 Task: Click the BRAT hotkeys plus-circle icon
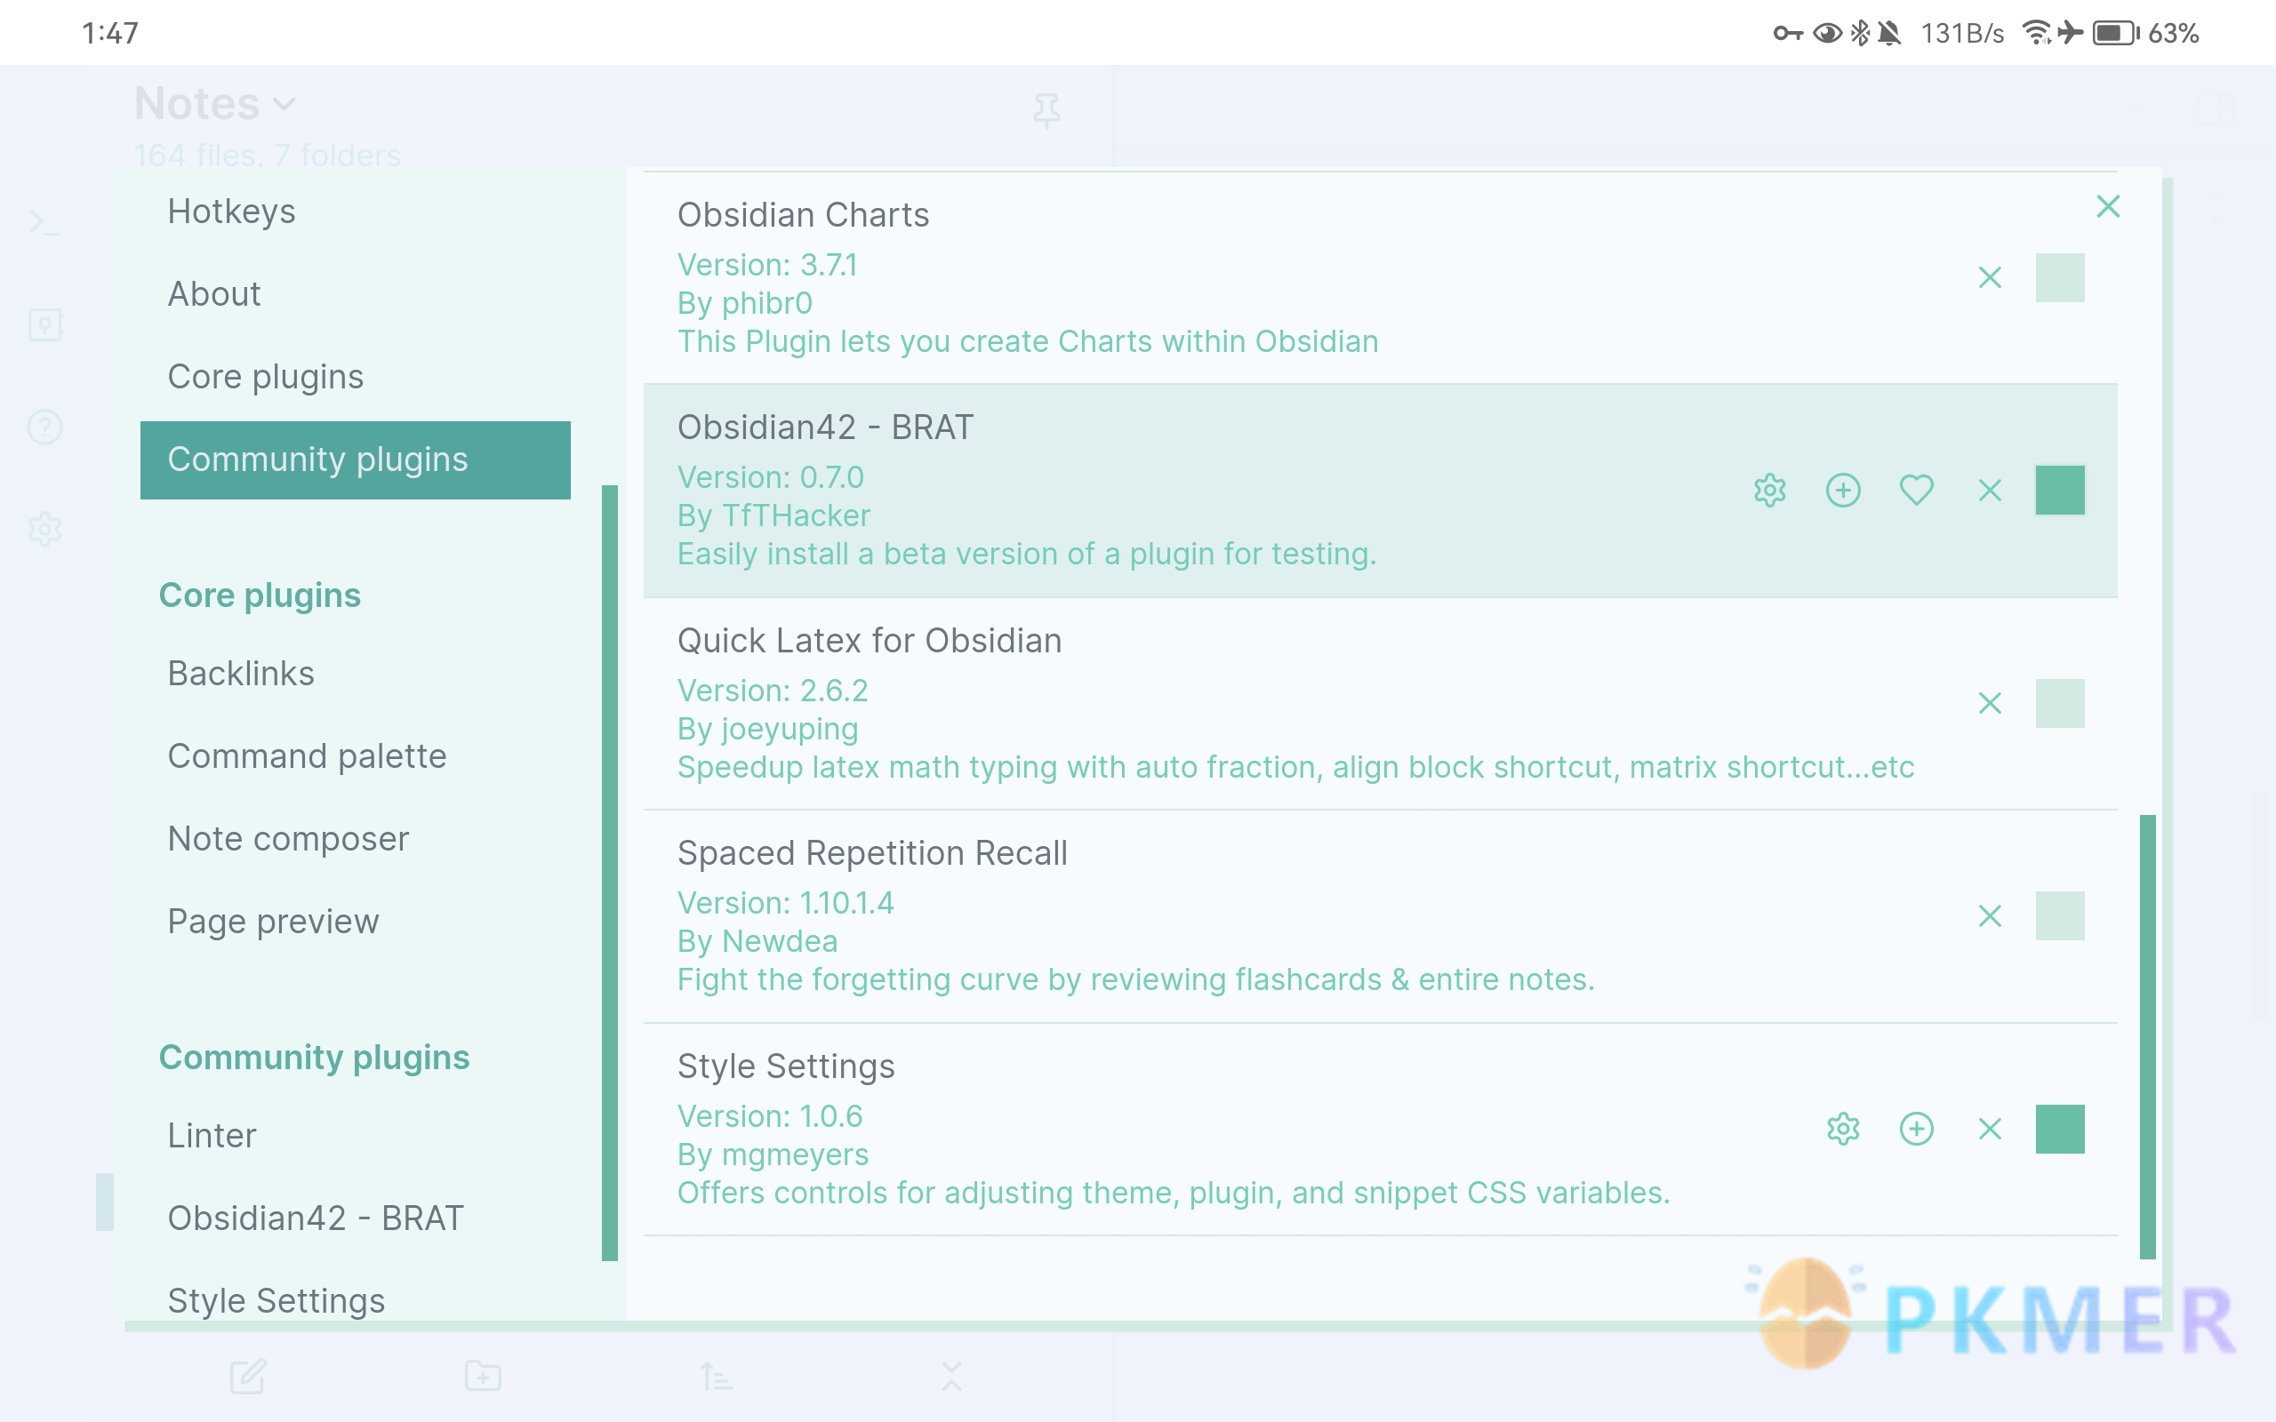(1842, 490)
